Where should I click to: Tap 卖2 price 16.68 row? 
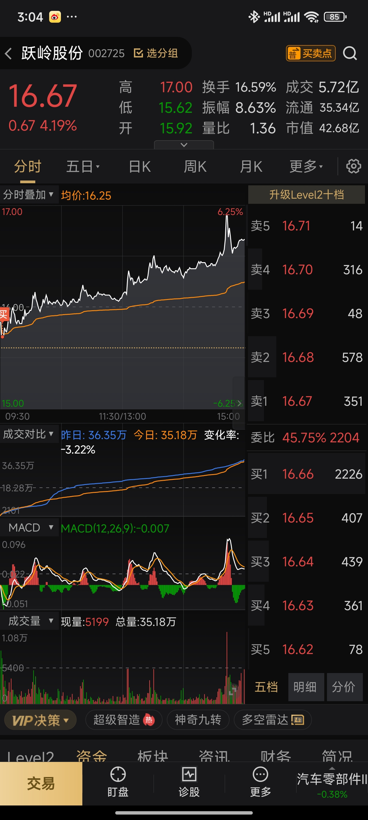coord(306,357)
